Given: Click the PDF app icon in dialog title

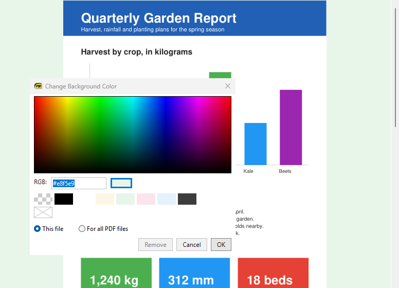Looking at the screenshot, I should point(38,86).
